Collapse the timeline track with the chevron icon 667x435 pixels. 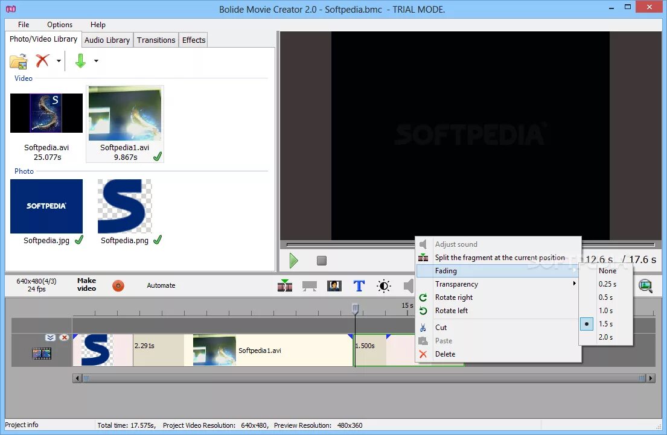click(x=50, y=338)
